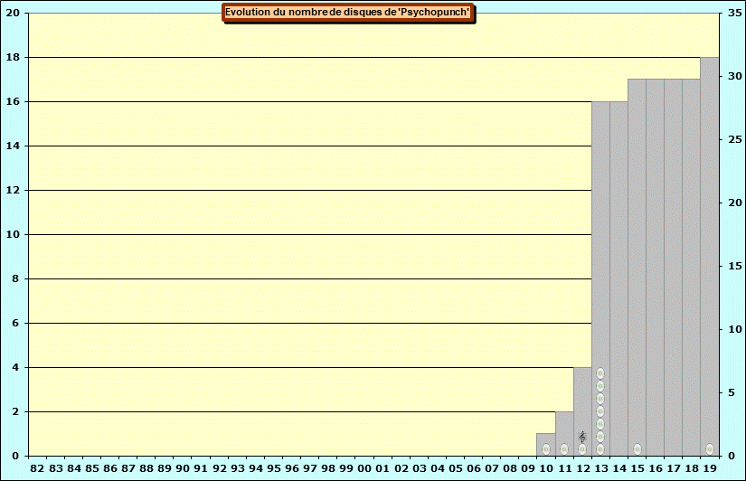Click the left axis value '2'
The height and width of the screenshot is (481, 746).
point(15,411)
